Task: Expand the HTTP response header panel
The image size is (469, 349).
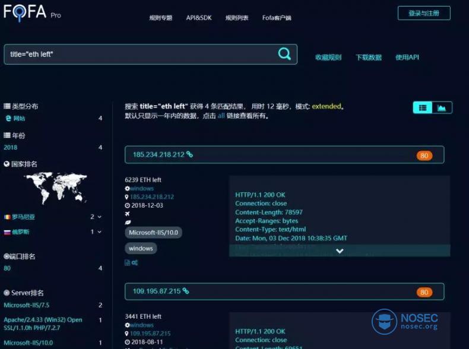Action: click(340, 250)
